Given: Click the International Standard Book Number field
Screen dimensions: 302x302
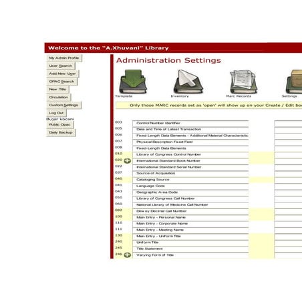Looking at the screenshot, I should (190, 161).
